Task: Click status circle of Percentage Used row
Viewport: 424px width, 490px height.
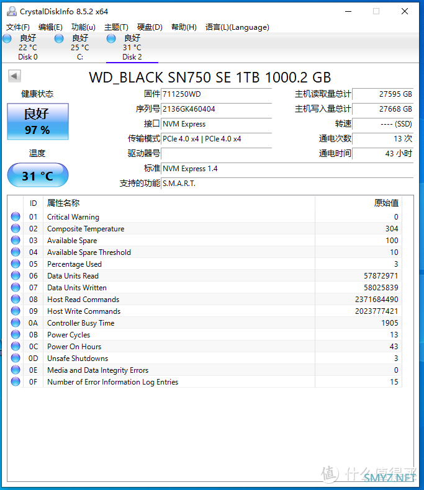Action: [x=16, y=264]
